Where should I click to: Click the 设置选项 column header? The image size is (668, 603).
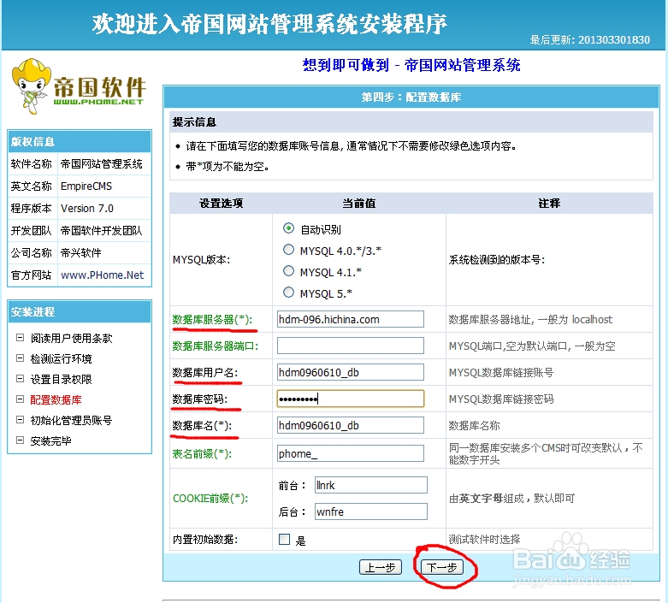click(222, 204)
